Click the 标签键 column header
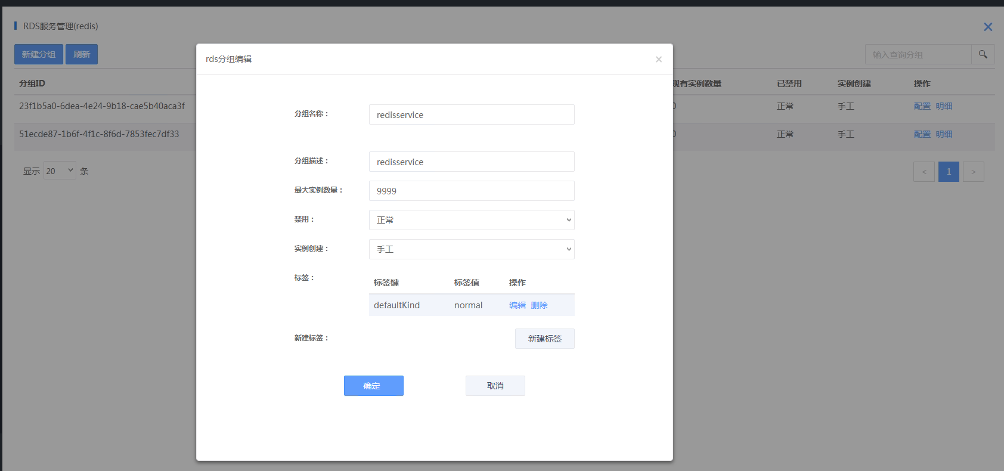 click(x=386, y=283)
